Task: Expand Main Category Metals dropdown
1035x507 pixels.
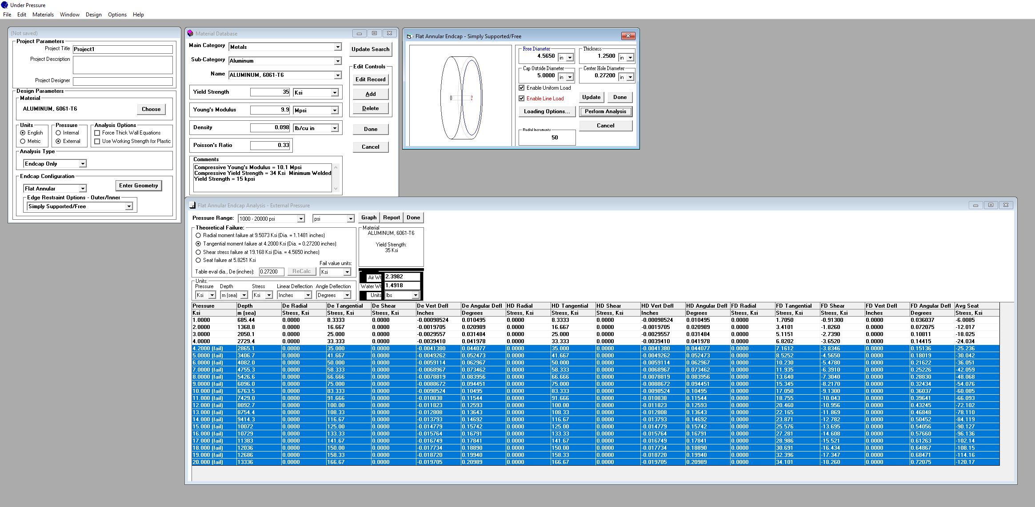Action: point(338,47)
